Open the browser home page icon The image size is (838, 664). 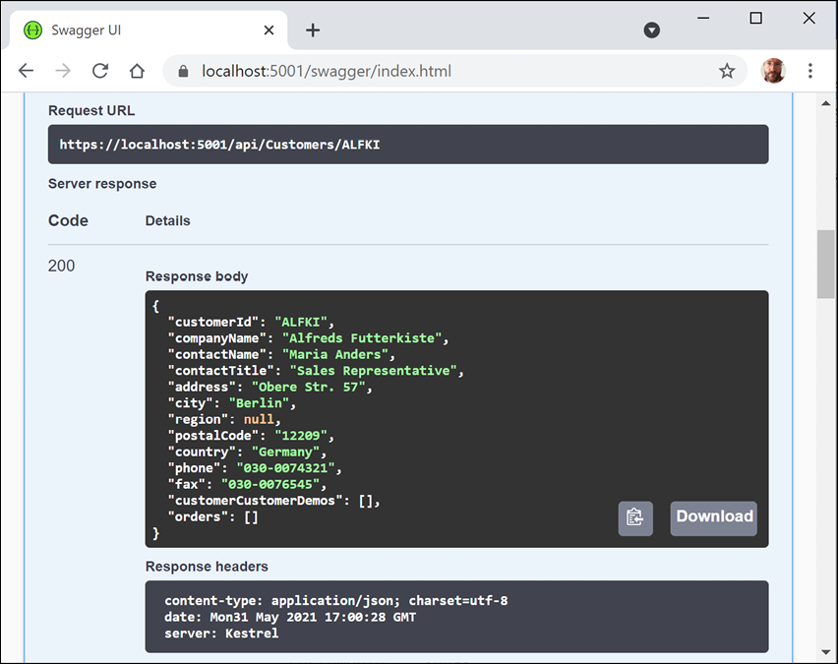coord(137,71)
